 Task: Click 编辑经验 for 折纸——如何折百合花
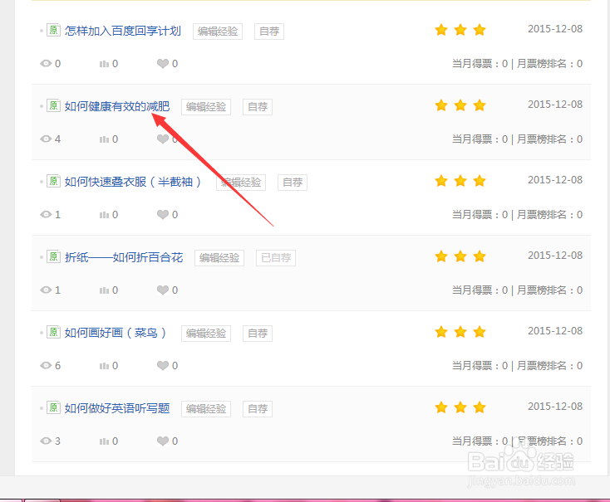click(x=219, y=258)
